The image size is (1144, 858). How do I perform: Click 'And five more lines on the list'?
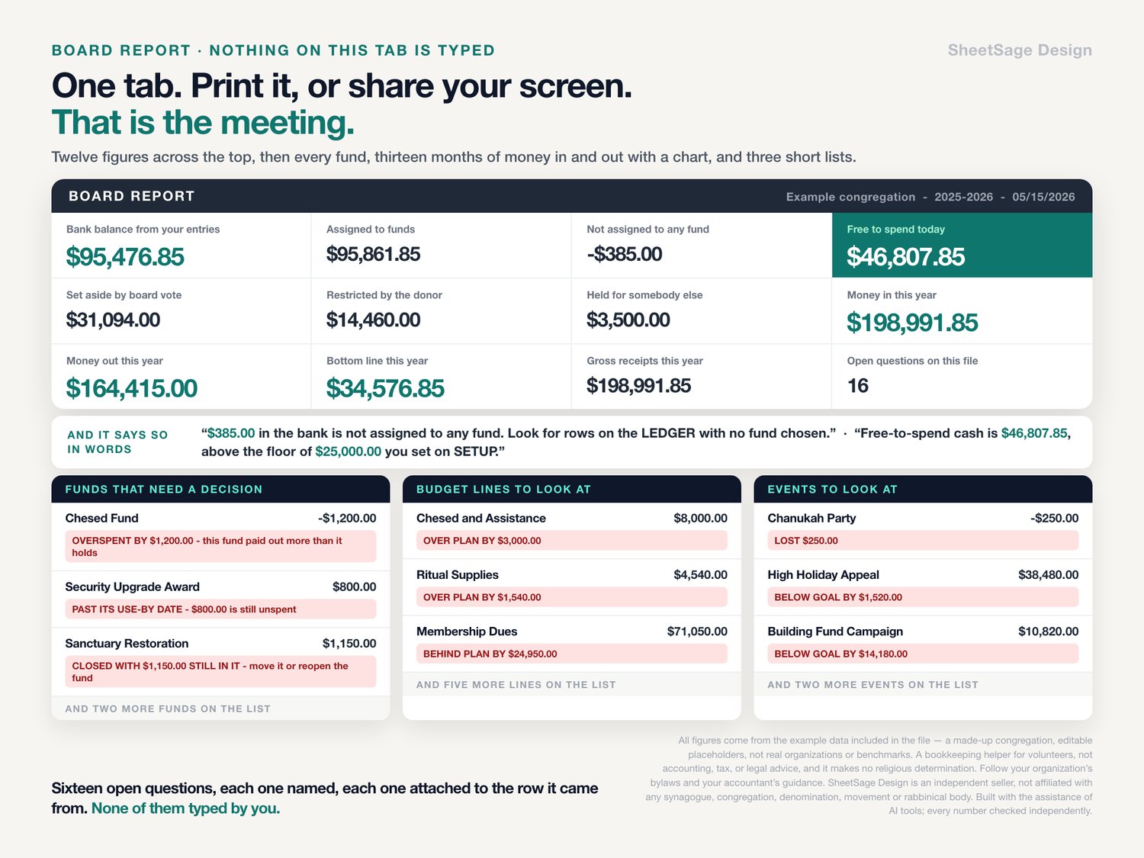pyautogui.click(x=516, y=685)
